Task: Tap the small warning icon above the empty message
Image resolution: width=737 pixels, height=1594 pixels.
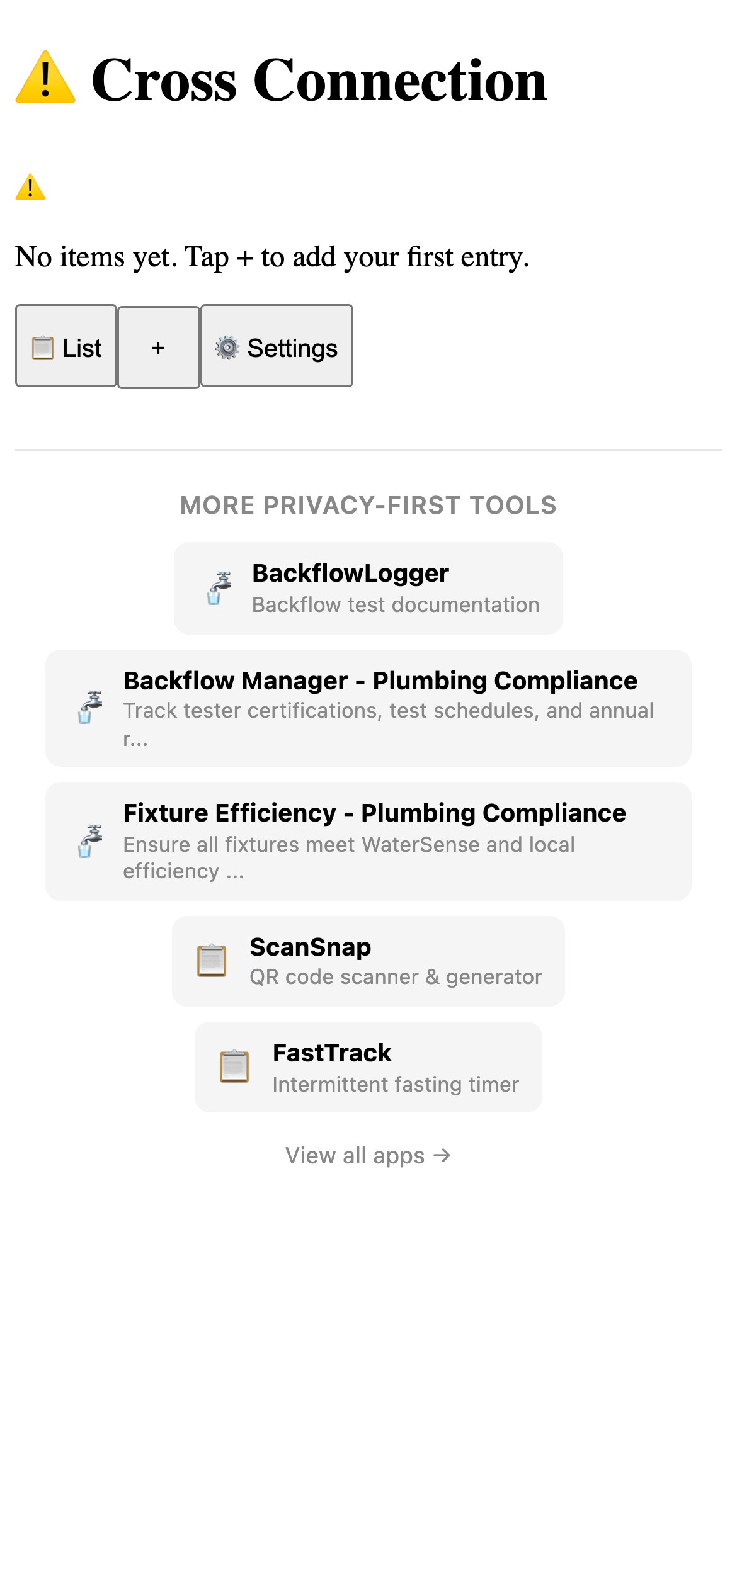Action: [x=30, y=188]
